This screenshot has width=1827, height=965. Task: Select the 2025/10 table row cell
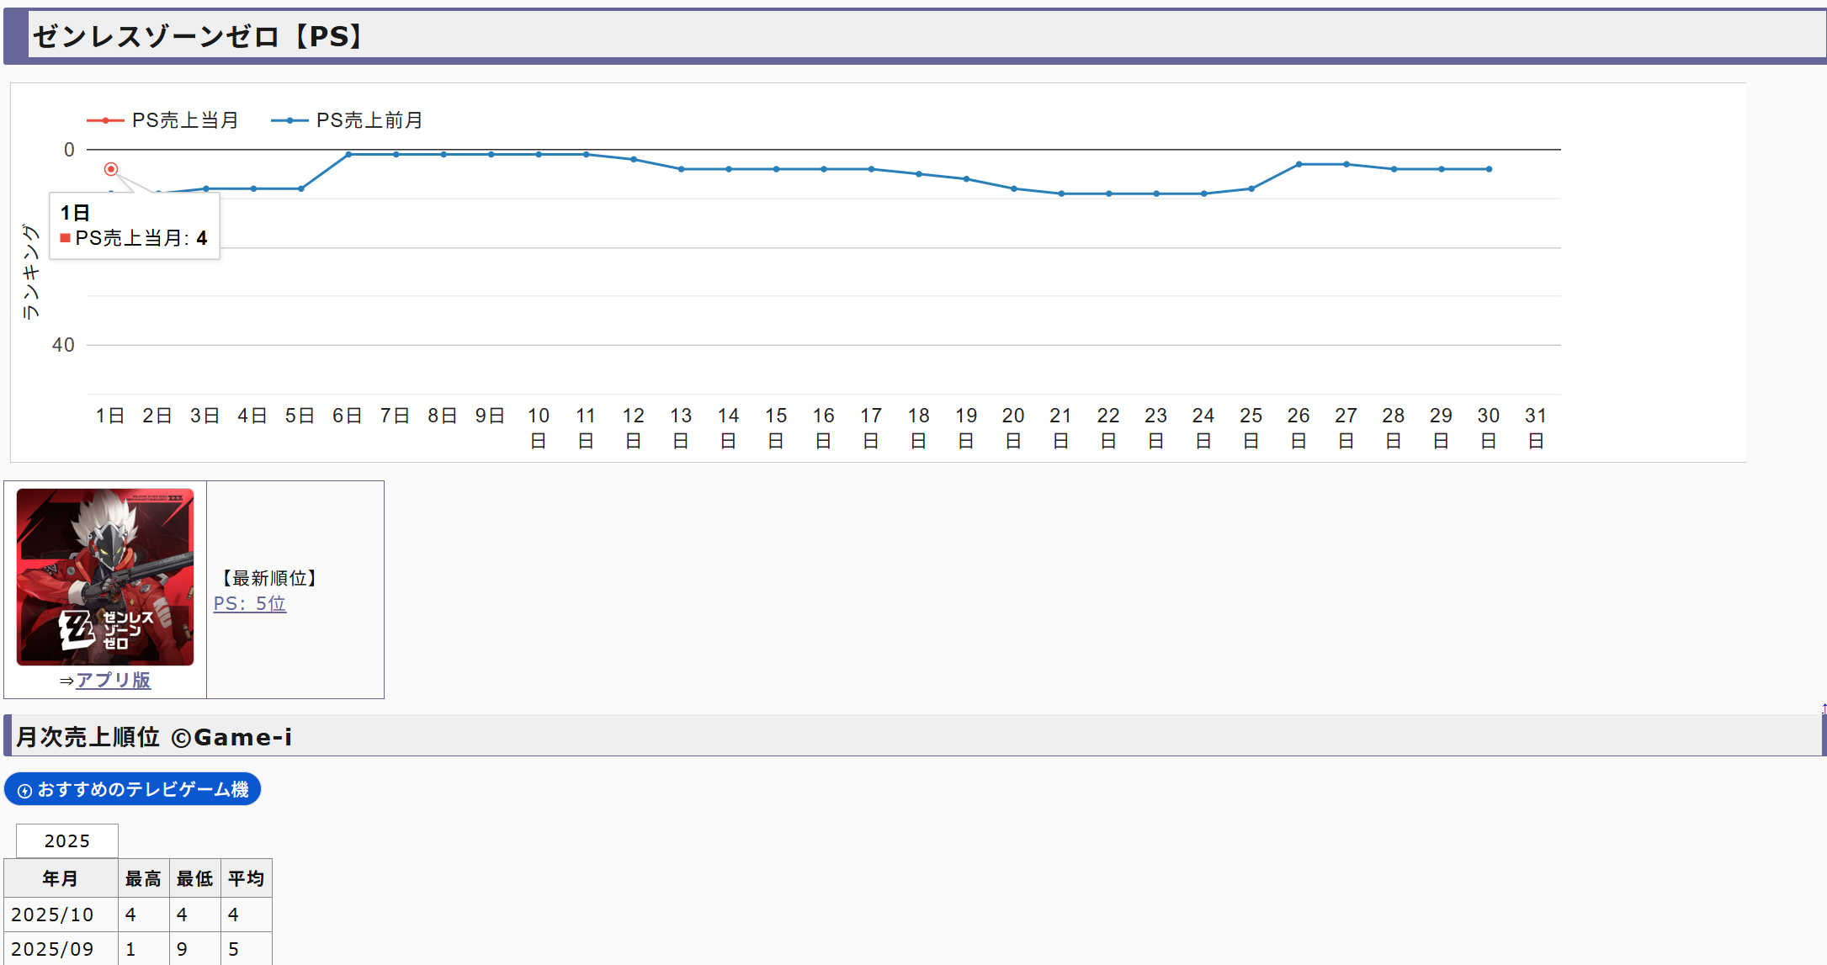[52, 914]
